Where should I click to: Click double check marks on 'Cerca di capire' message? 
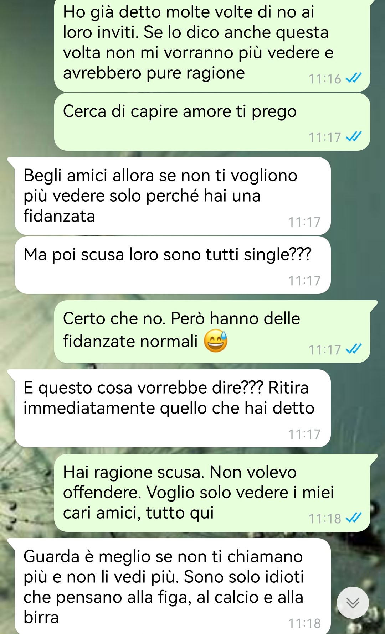[x=354, y=137]
